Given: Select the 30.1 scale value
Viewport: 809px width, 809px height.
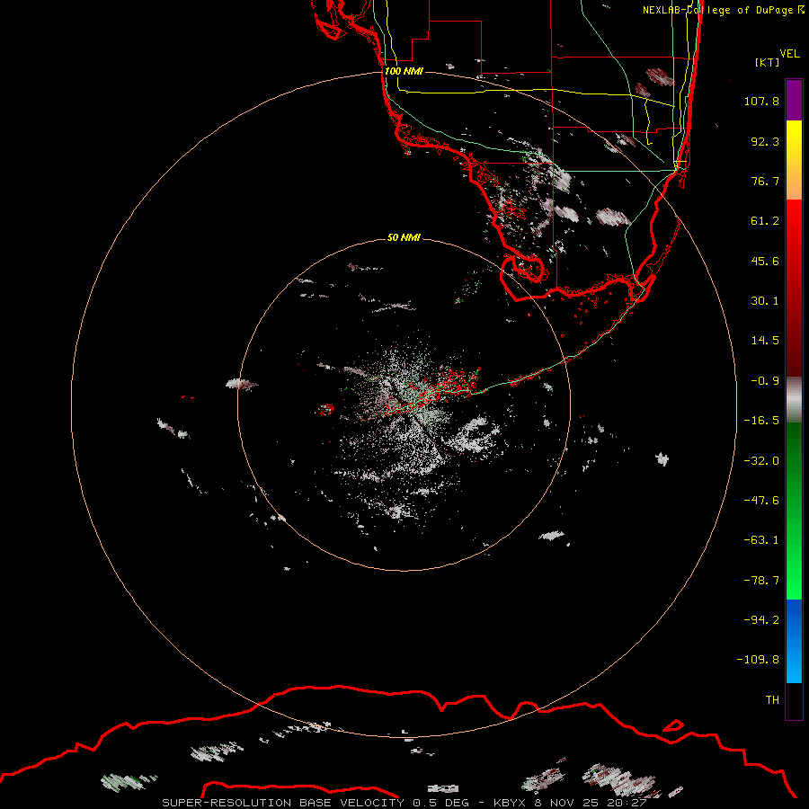Looking at the screenshot, I should click(765, 301).
